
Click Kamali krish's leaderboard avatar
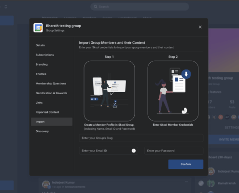[x=211, y=183]
